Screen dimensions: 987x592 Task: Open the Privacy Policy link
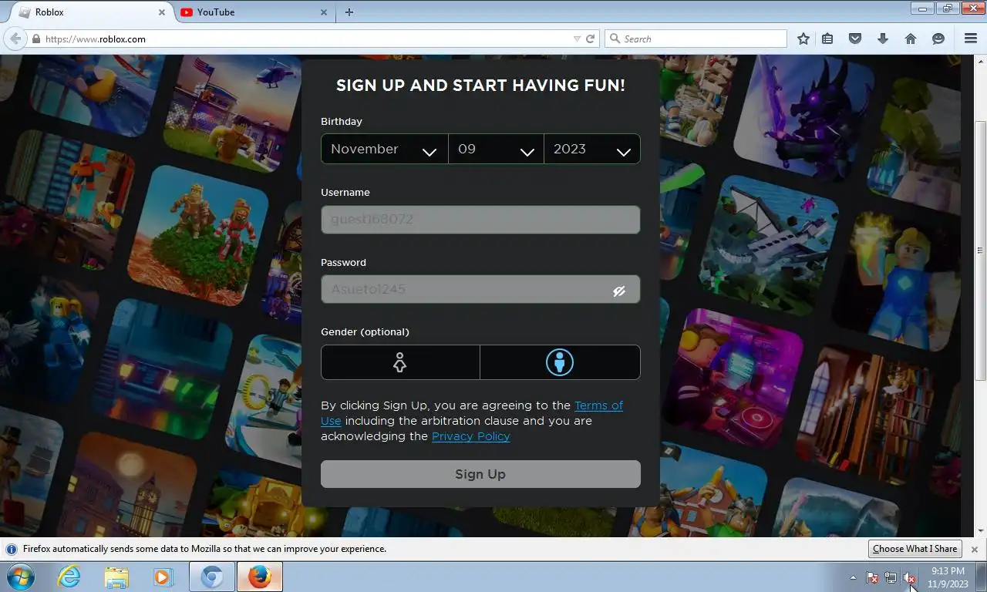(x=470, y=436)
